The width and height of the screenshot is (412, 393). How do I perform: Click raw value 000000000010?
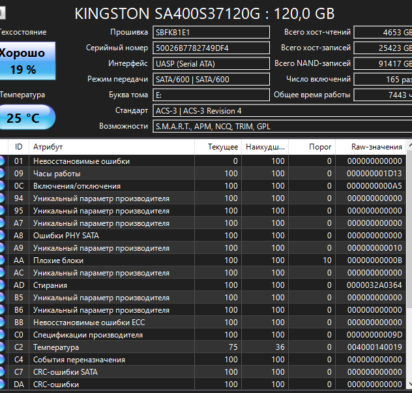click(374, 248)
